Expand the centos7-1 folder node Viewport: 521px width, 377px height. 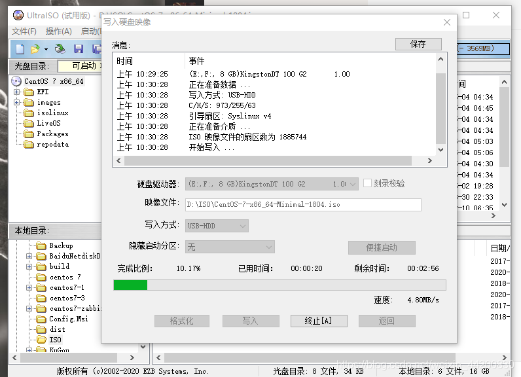pyautogui.click(x=29, y=287)
